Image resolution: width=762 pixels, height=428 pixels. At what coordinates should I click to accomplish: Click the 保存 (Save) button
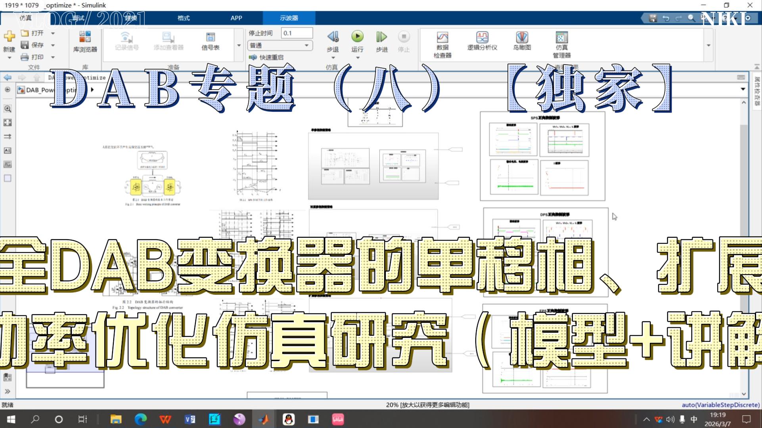[33, 45]
